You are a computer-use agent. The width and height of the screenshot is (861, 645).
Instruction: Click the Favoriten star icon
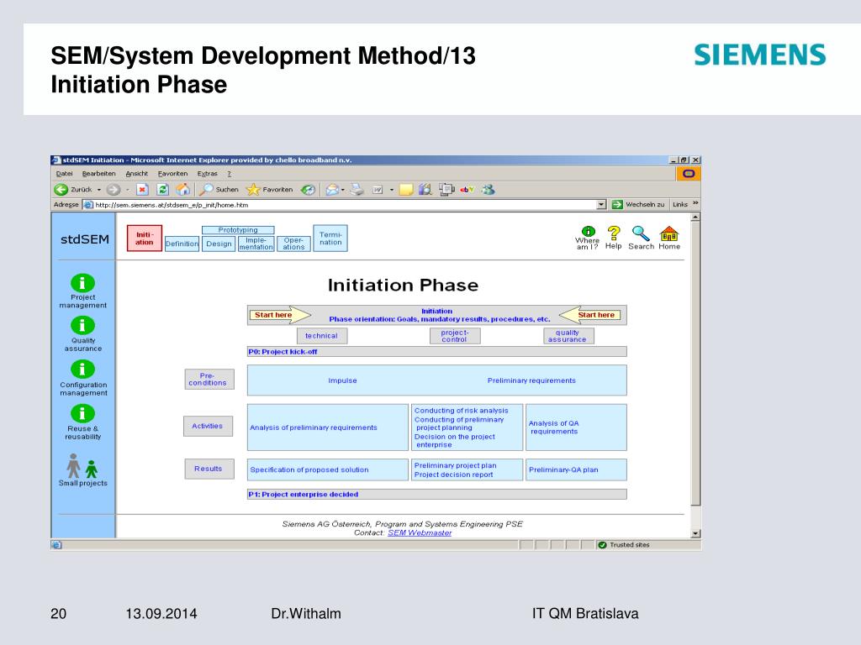[252, 190]
